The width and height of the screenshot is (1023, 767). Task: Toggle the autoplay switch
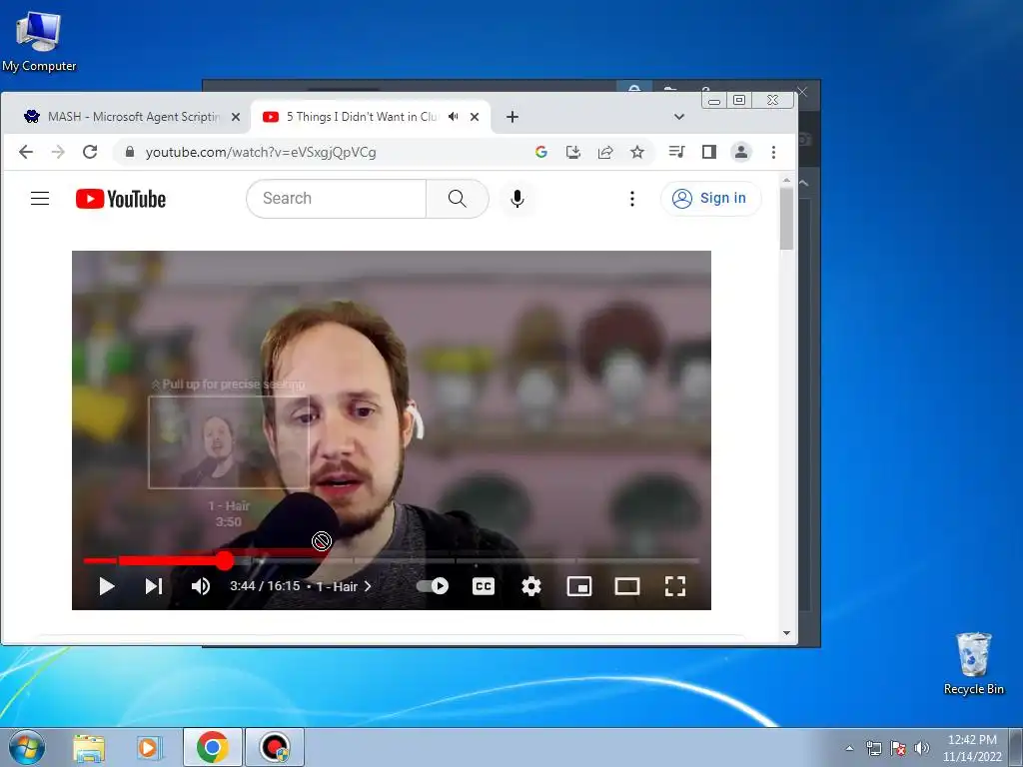[433, 585]
